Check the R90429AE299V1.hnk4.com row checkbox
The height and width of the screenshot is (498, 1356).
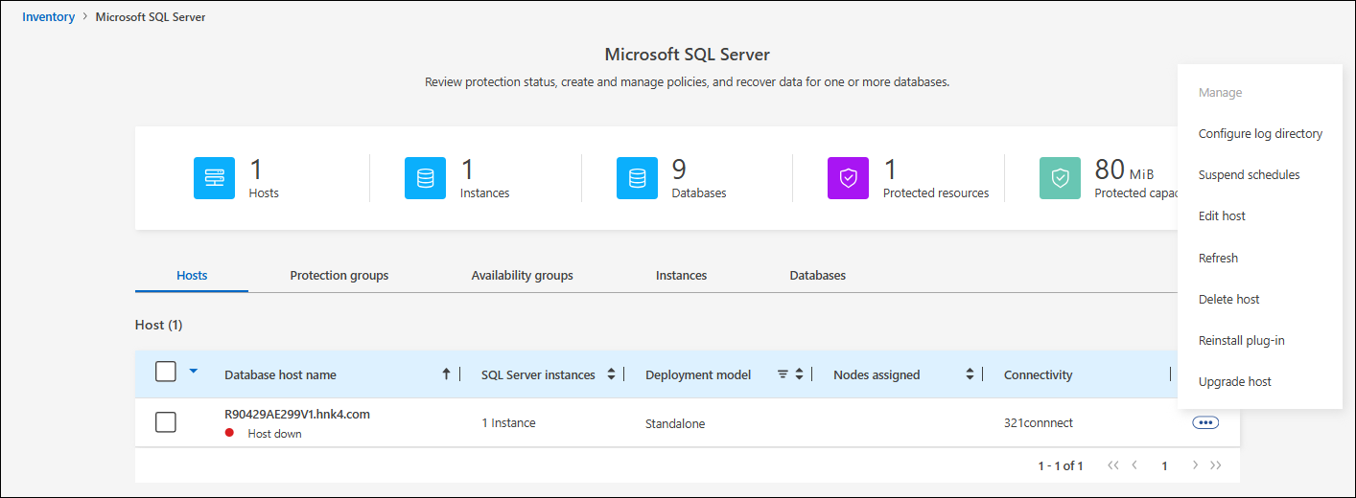(x=166, y=422)
